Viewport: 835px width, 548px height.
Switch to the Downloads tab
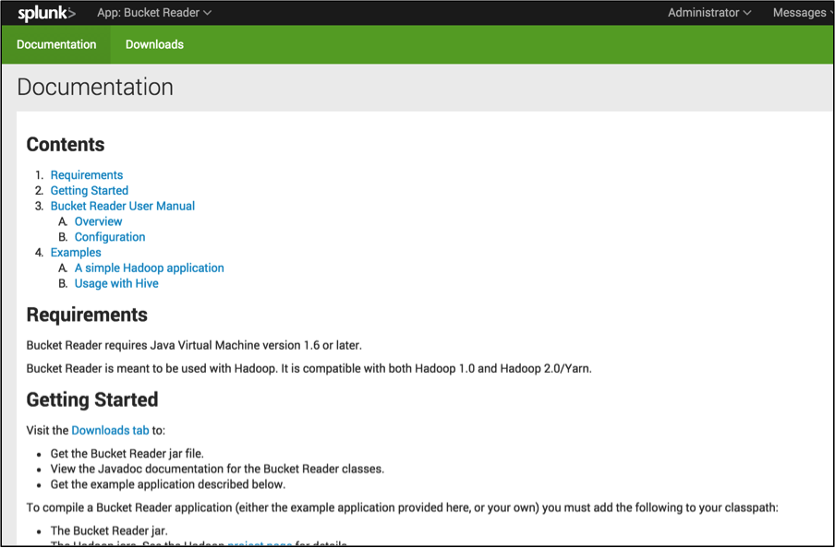pyautogui.click(x=154, y=44)
